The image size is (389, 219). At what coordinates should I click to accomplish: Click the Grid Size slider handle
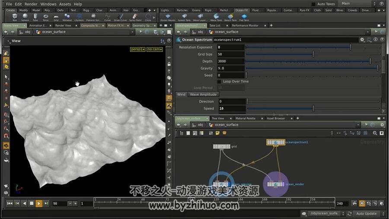point(313,54)
